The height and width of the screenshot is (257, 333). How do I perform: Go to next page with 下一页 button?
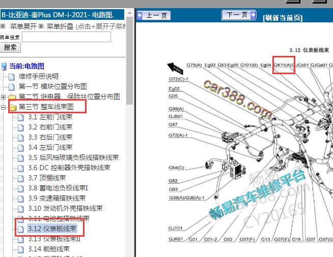(239, 15)
